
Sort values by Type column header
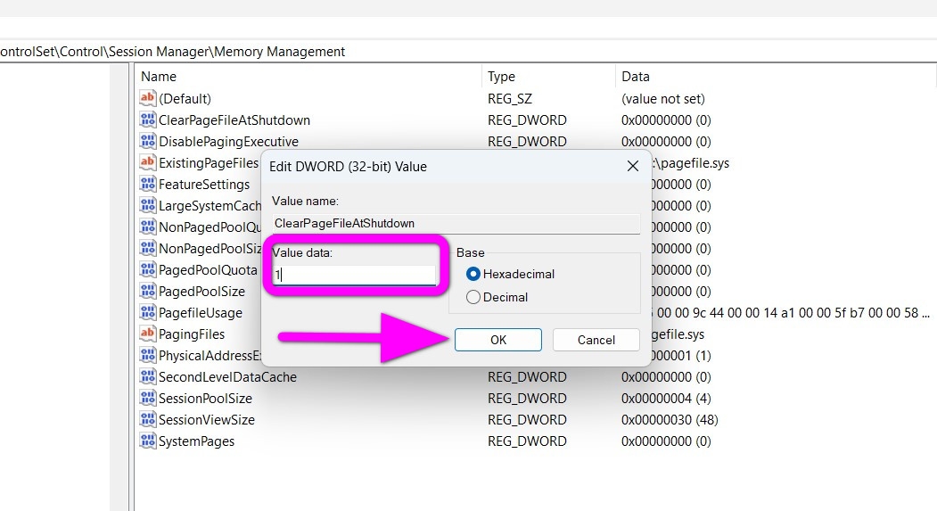tap(548, 77)
